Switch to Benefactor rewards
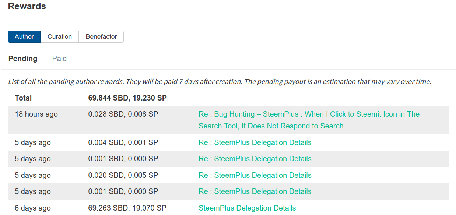Viewport: 456px width, 215px height. point(101,36)
